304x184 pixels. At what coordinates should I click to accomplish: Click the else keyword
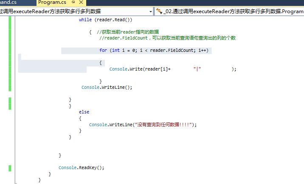click(x=84, y=112)
